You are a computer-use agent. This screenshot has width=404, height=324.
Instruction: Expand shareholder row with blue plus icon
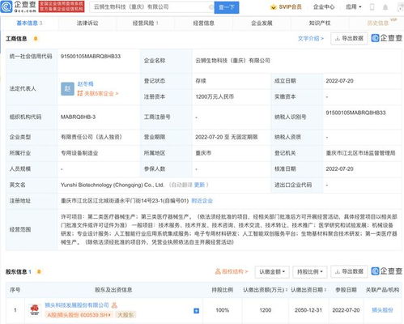(197, 311)
